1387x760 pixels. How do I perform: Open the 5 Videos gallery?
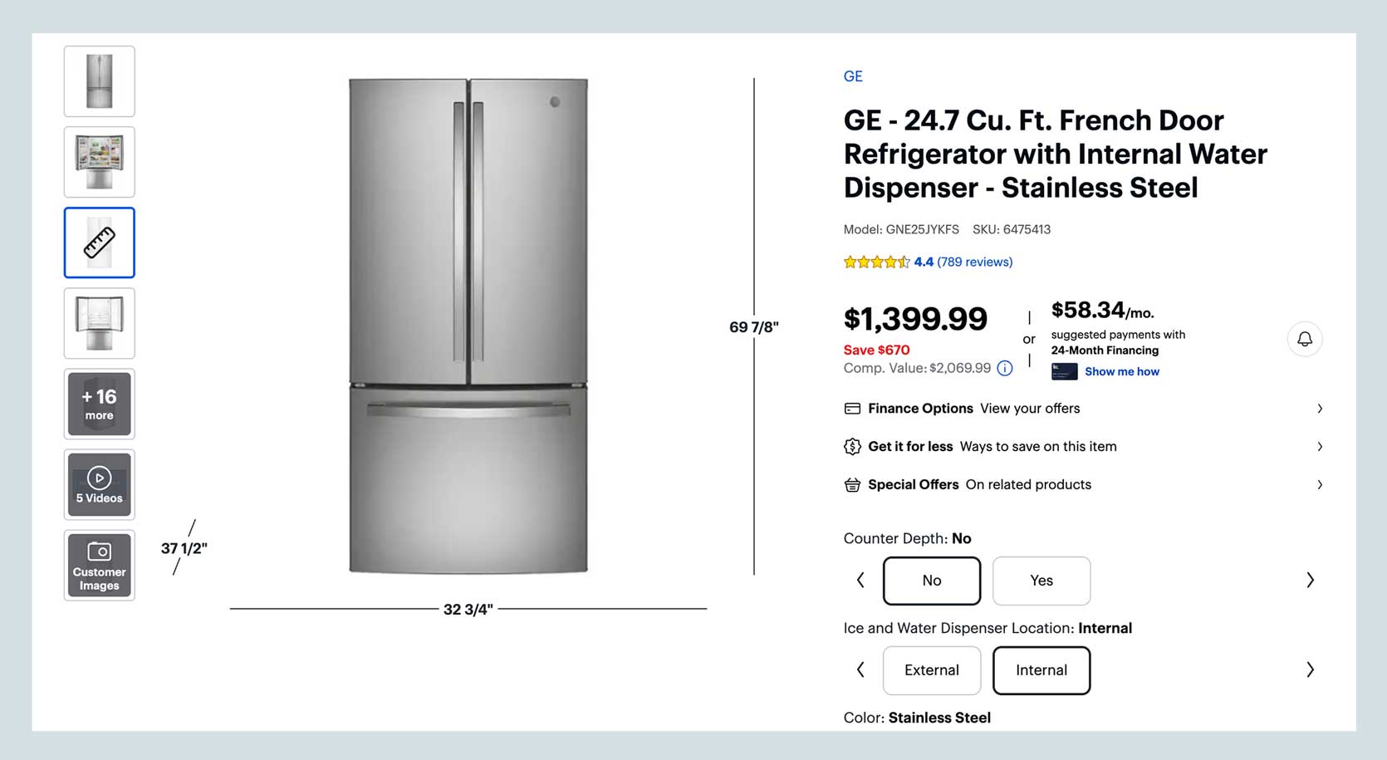[x=100, y=485]
